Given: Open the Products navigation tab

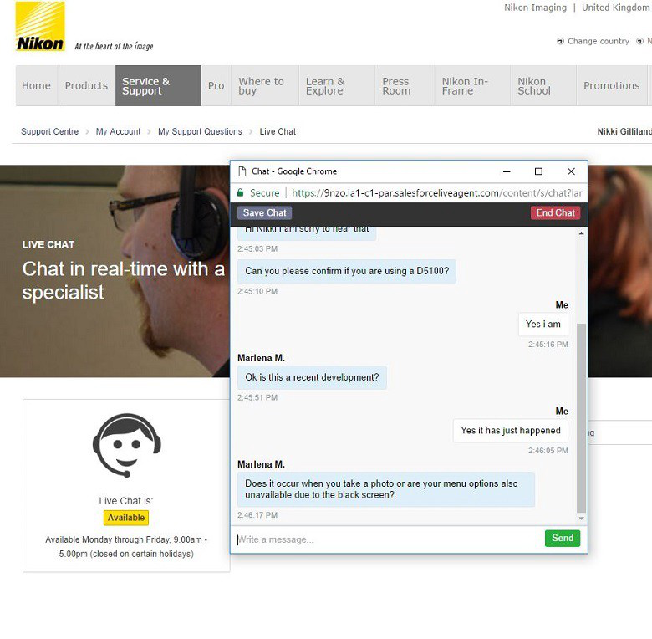Looking at the screenshot, I should (86, 86).
